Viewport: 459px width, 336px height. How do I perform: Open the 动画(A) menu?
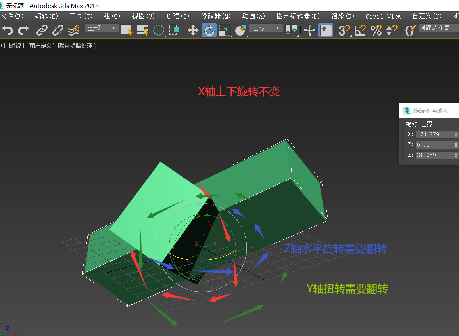[x=254, y=16]
